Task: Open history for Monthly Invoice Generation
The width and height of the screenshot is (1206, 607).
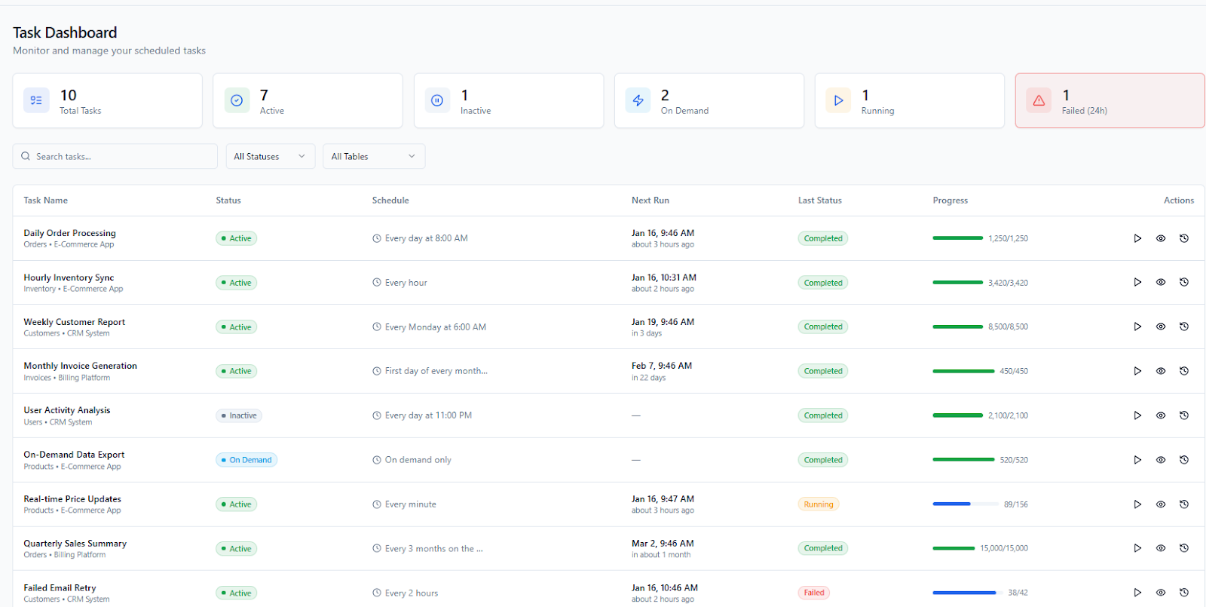Action: coord(1184,371)
